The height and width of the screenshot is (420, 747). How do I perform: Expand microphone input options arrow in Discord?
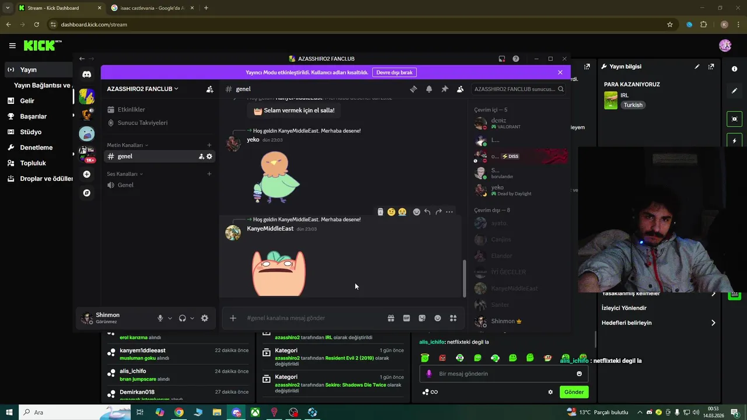(170, 318)
